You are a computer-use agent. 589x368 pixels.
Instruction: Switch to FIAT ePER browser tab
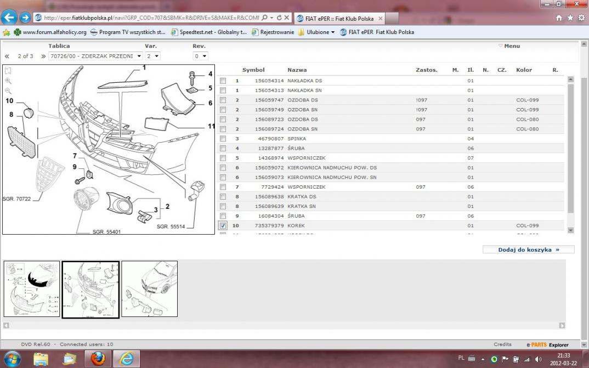pos(336,18)
